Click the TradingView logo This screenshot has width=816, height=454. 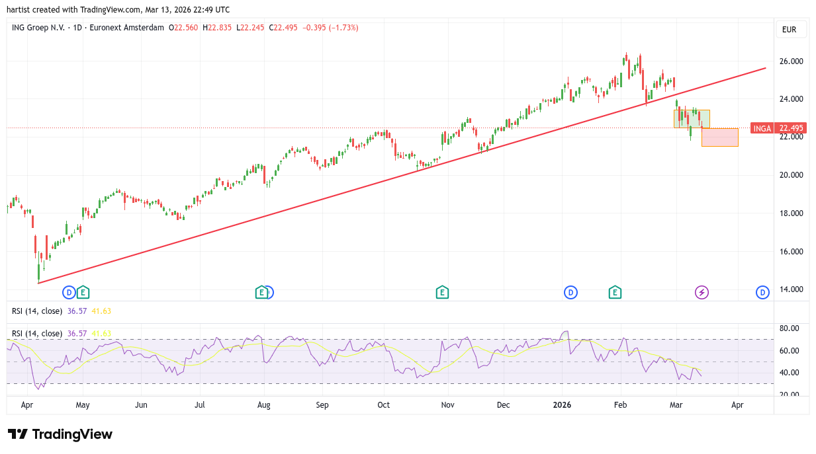(x=60, y=434)
